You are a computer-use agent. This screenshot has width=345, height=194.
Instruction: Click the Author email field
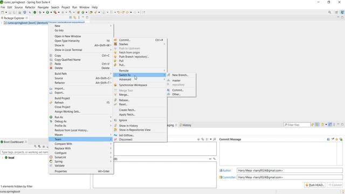[289, 170]
